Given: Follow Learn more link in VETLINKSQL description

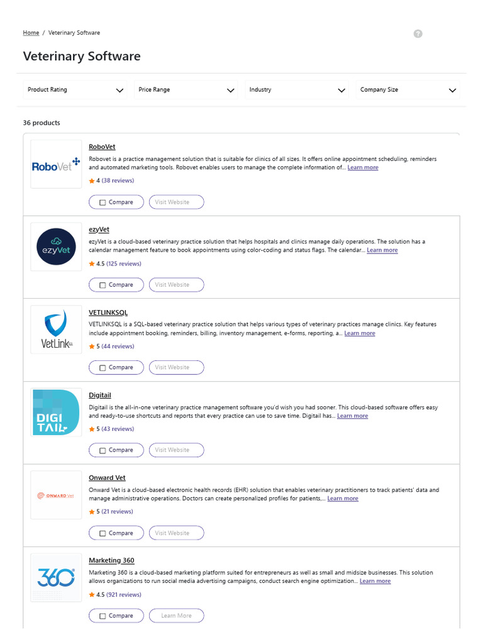Looking at the screenshot, I should pos(359,333).
